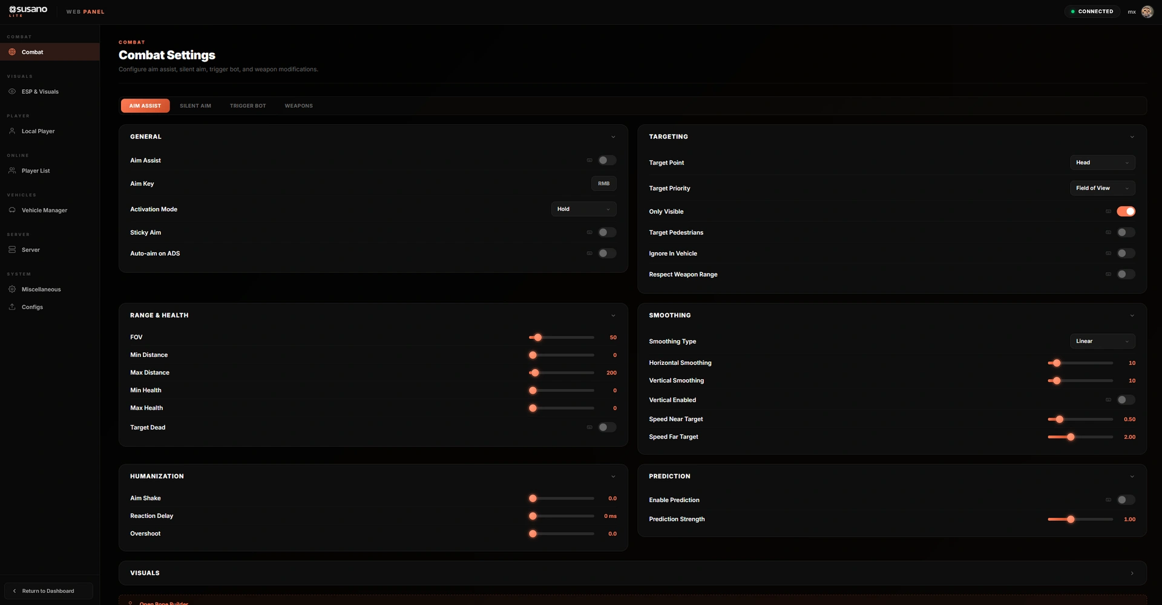Viewport: 1162px width, 605px height.
Task: Open Target Priority Field of View dropdown
Action: click(x=1102, y=188)
